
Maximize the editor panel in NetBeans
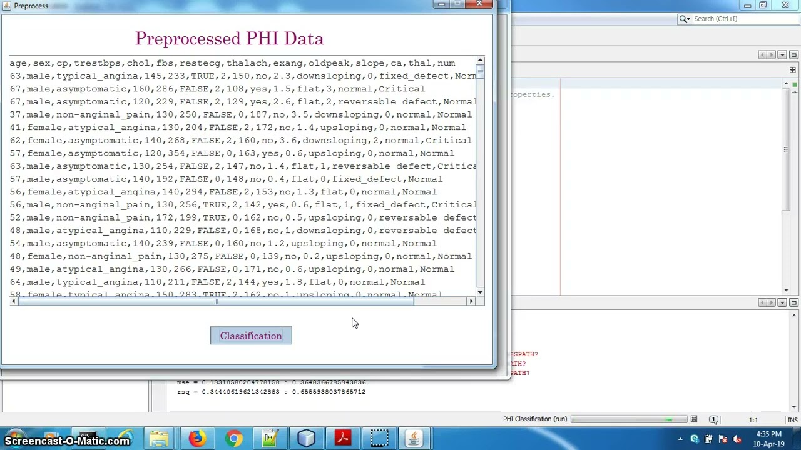coord(793,55)
